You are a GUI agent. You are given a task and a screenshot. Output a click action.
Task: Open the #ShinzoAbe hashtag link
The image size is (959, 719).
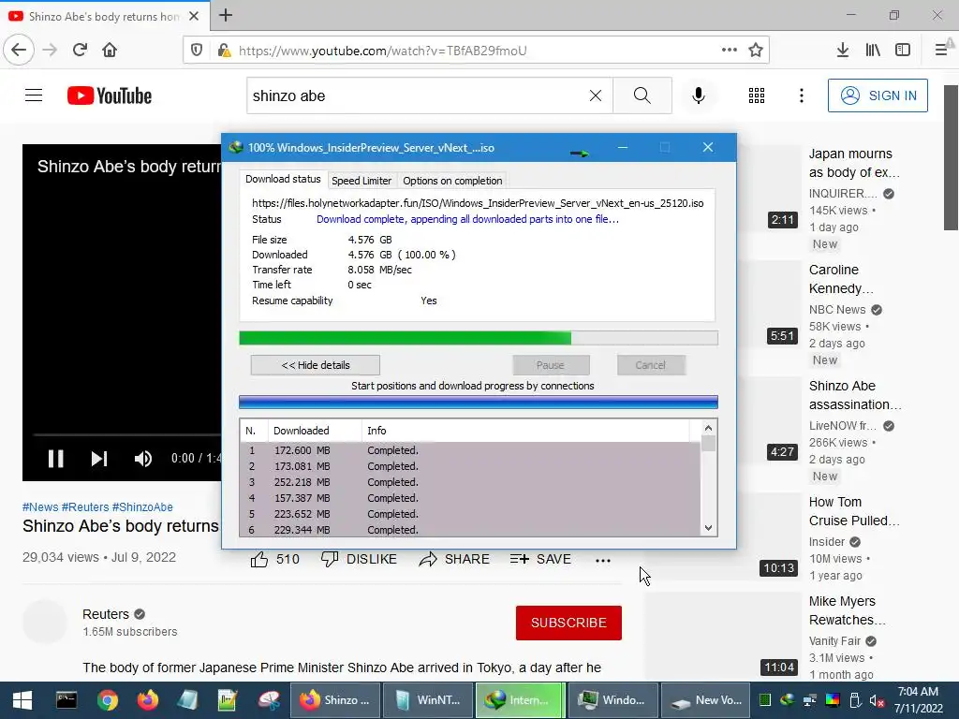142,506
